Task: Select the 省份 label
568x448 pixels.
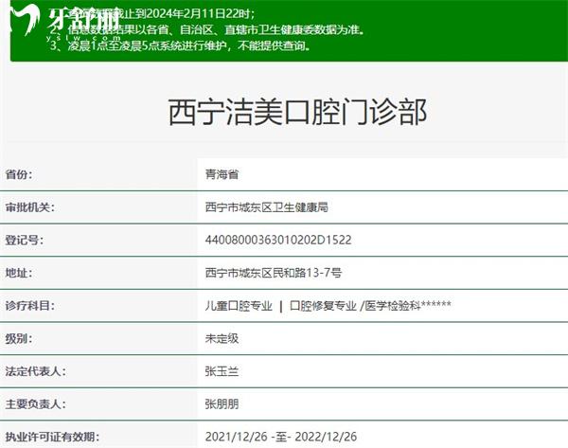Action: pos(19,174)
